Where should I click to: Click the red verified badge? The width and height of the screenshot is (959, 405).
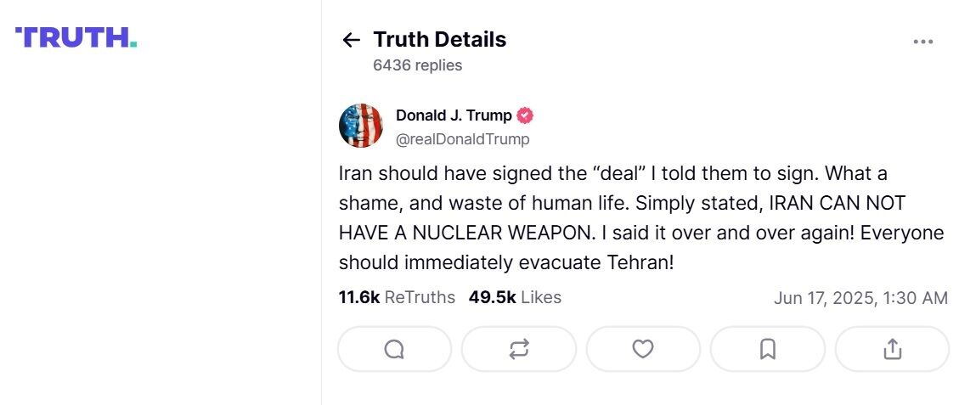coord(526,115)
